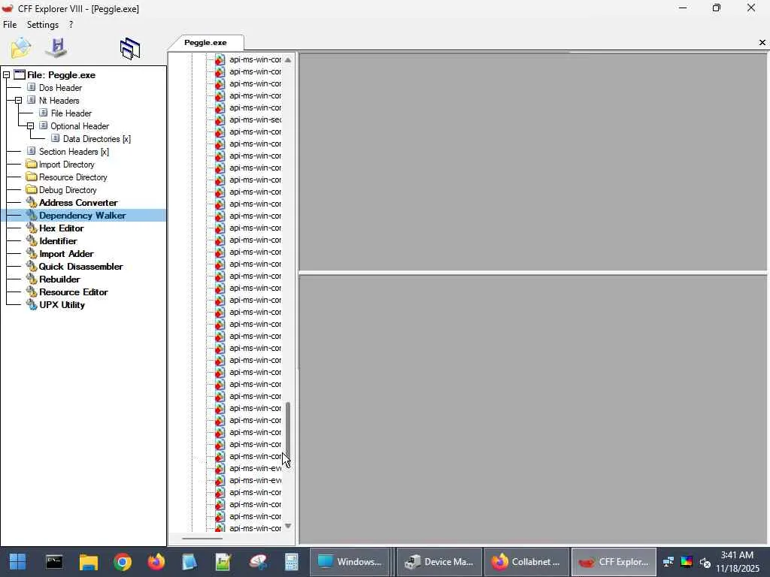Open File Explorer from the taskbar
The width and height of the screenshot is (770, 577).
pos(89,562)
